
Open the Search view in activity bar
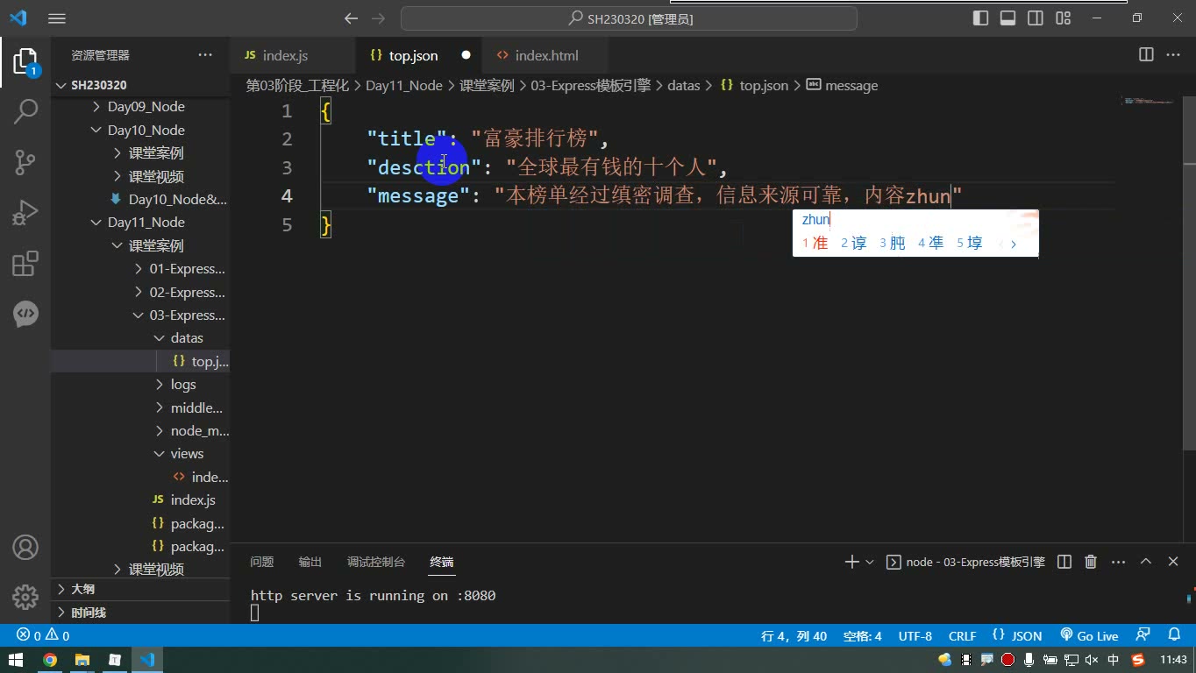tap(25, 111)
